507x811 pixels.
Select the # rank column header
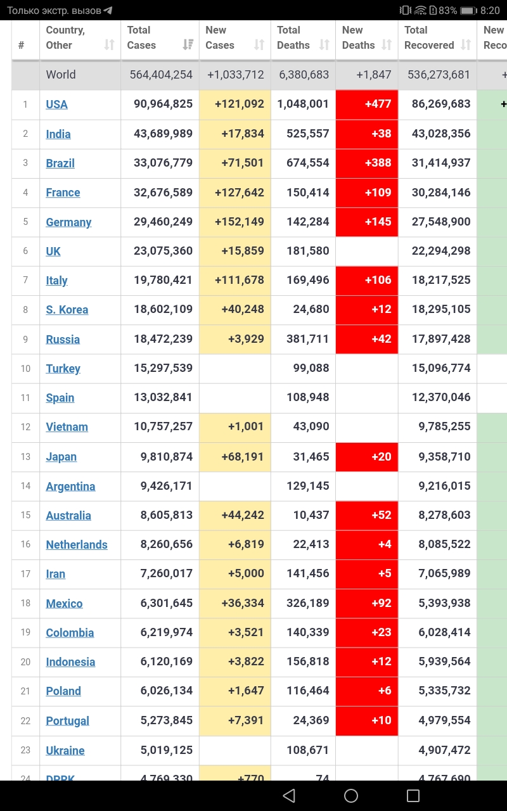[x=25, y=41]
